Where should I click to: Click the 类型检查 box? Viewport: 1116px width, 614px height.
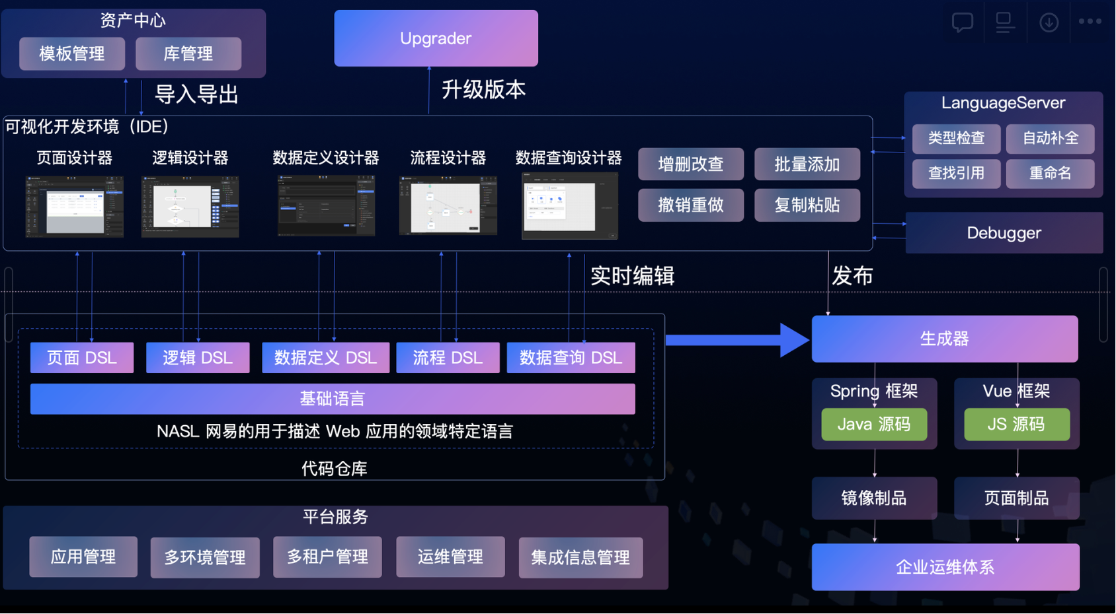click(x=956, y=138)
